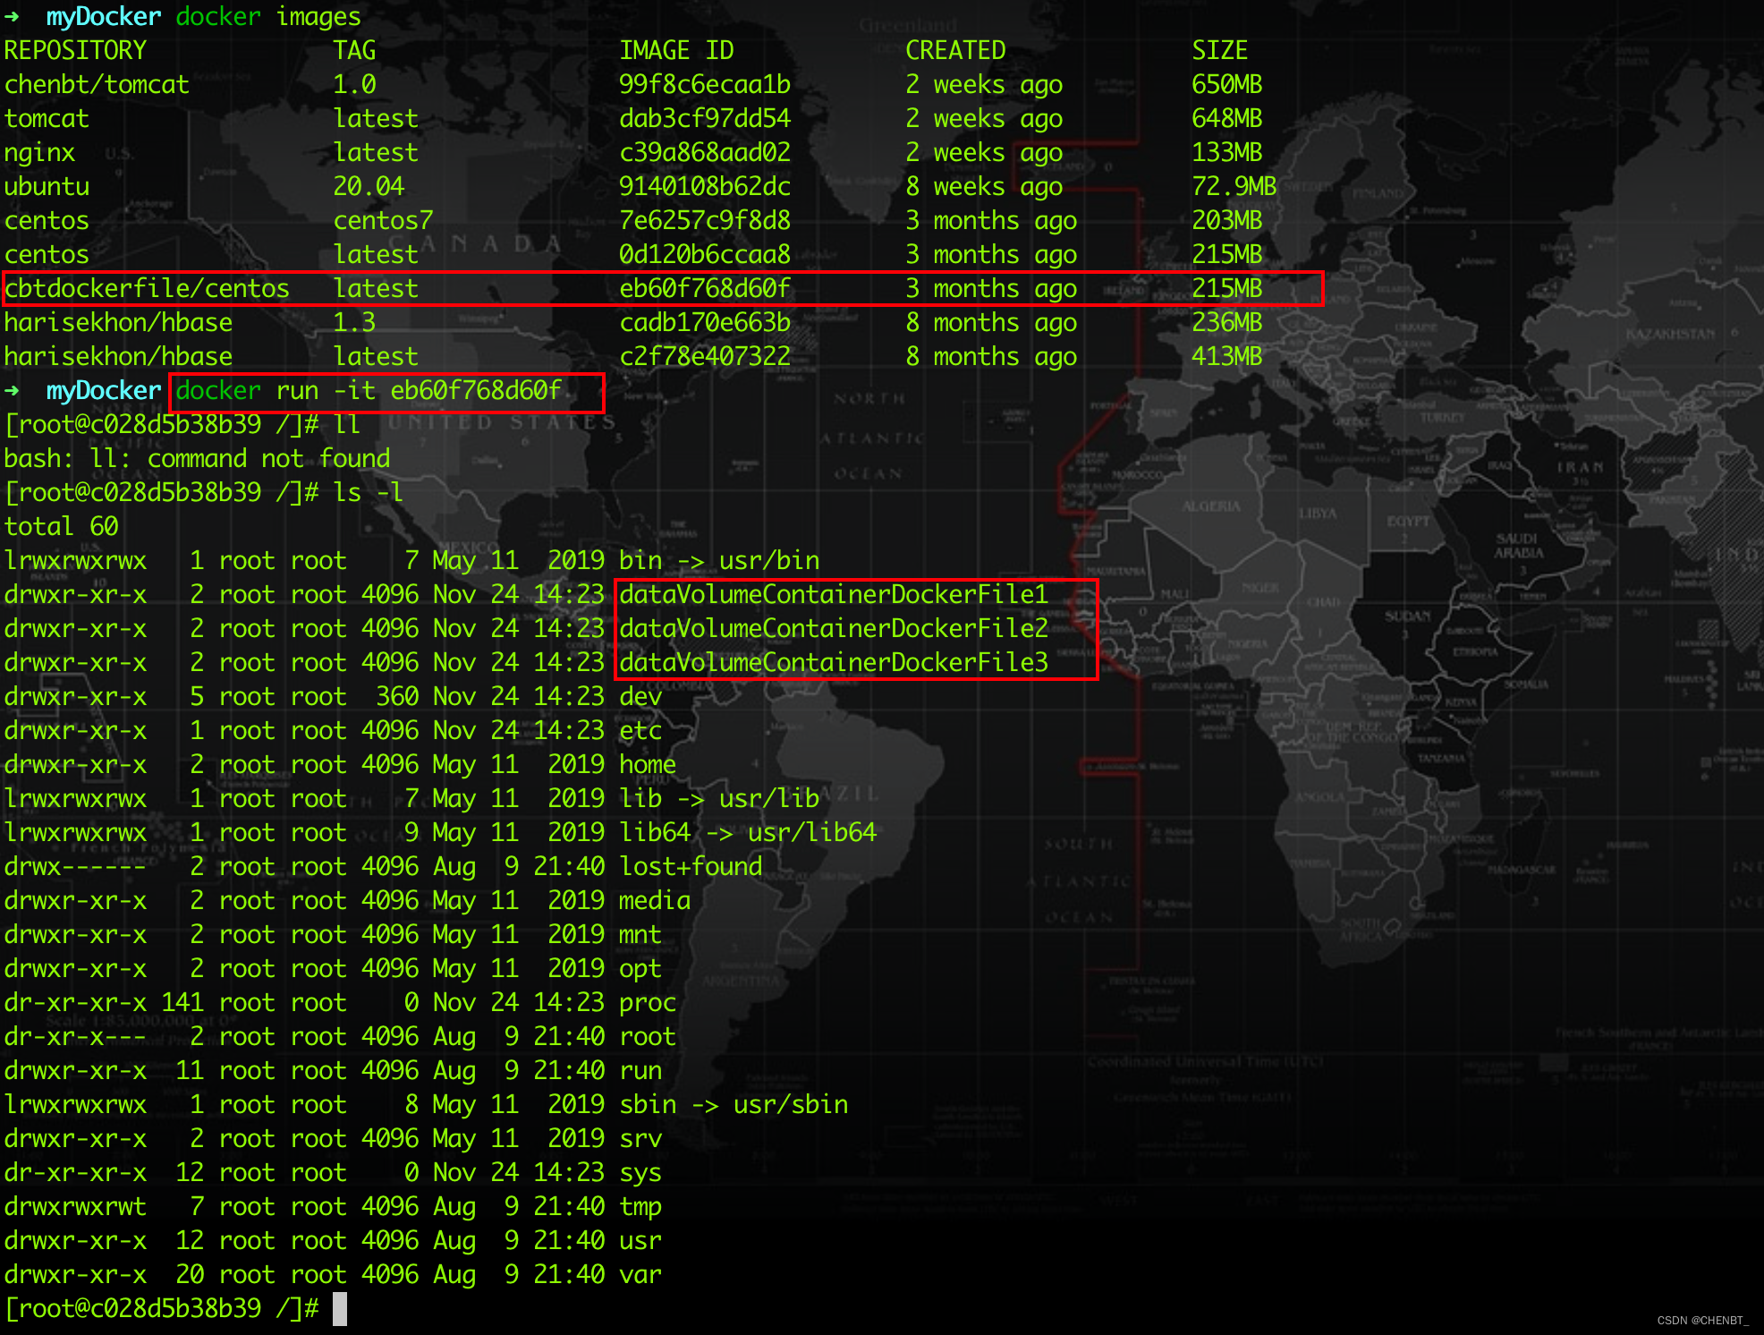Select the usr directory name

click(640, 1240)
